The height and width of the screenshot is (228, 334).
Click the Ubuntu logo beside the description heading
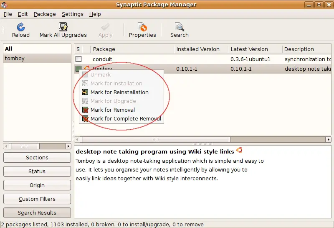tap(239, 150)
